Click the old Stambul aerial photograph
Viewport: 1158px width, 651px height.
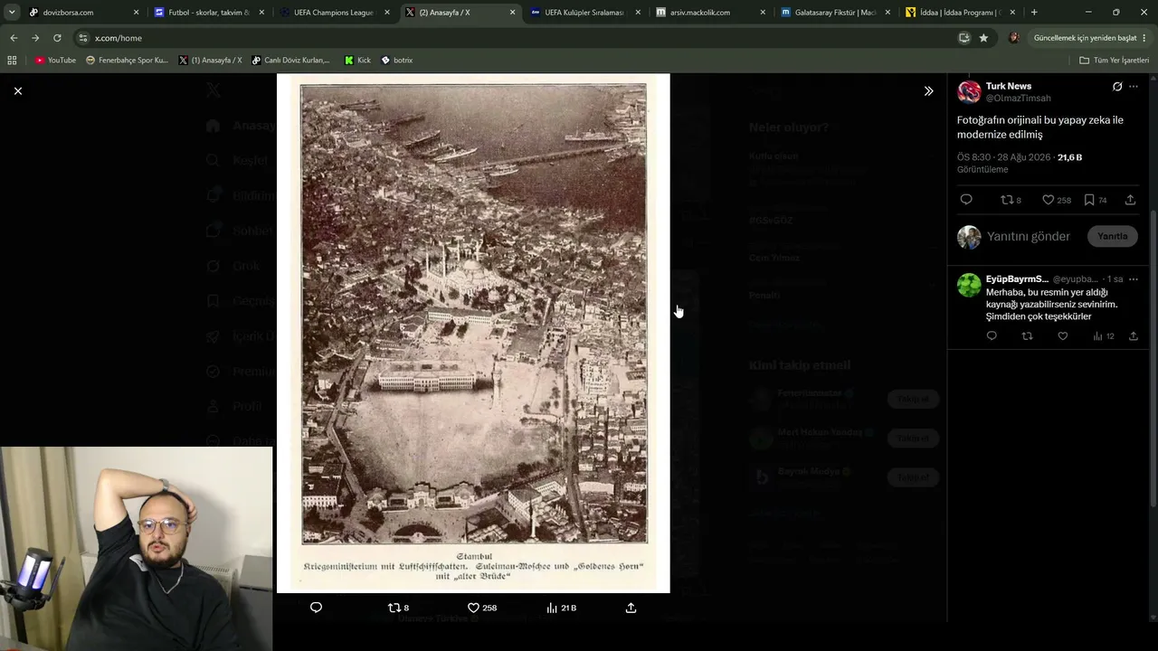point(473,333)
